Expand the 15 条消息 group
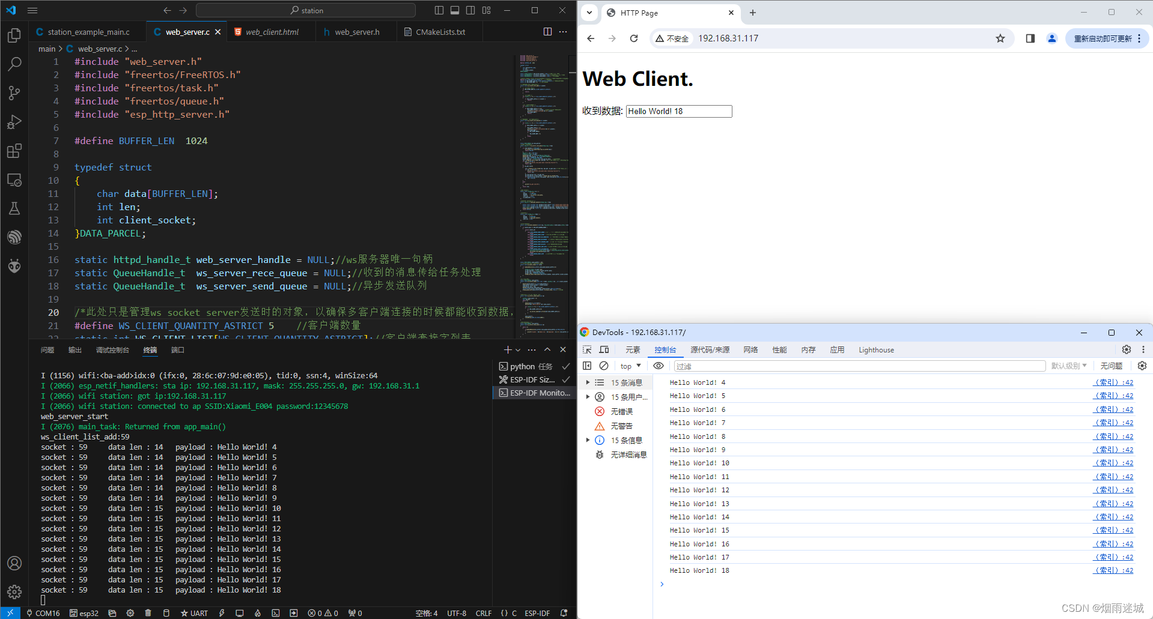 [588, 382]
